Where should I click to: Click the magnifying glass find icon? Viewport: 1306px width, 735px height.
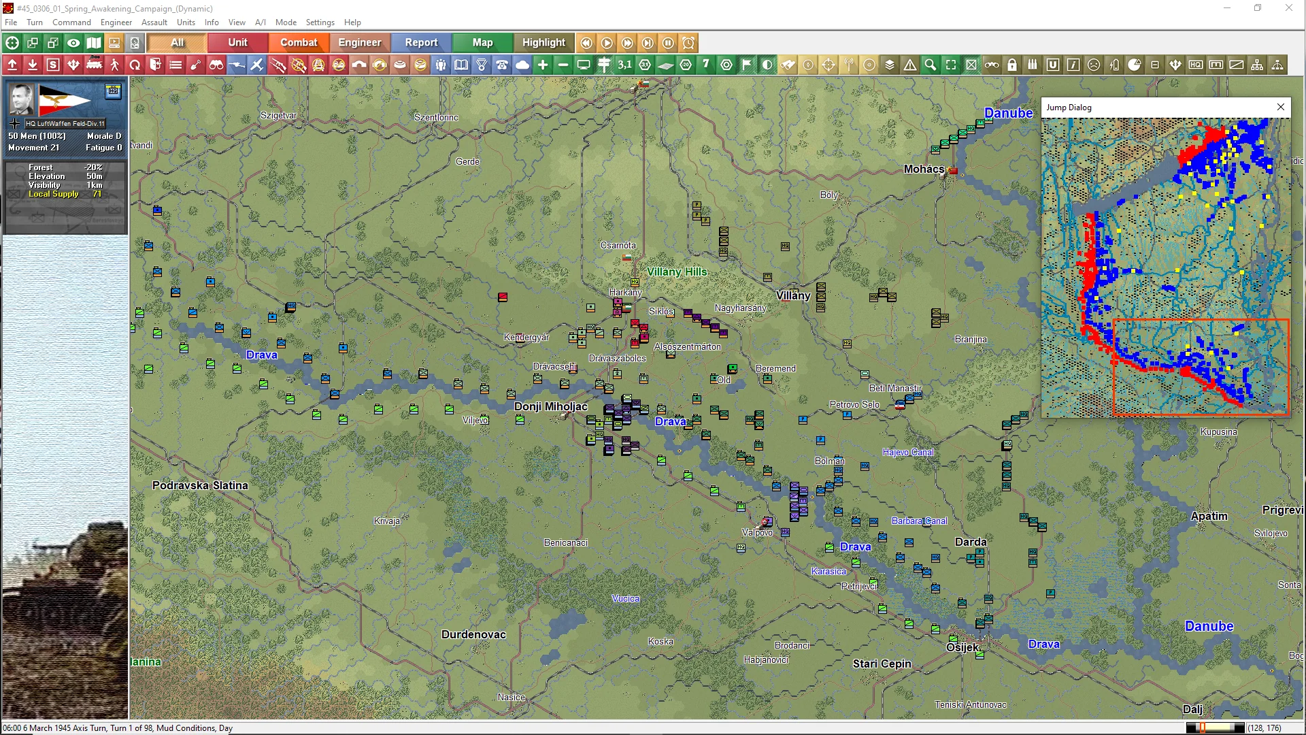coord(931,65)
